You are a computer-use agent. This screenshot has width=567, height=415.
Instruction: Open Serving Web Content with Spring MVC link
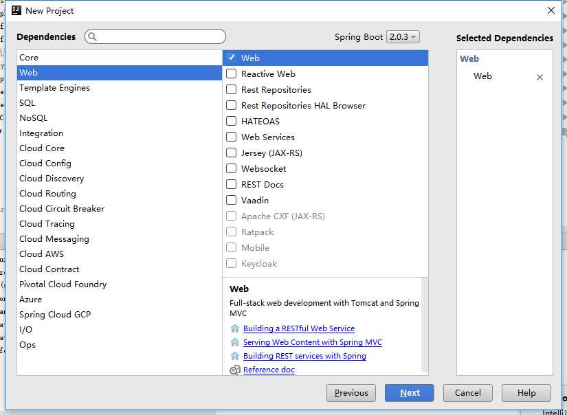pos(313,342)
